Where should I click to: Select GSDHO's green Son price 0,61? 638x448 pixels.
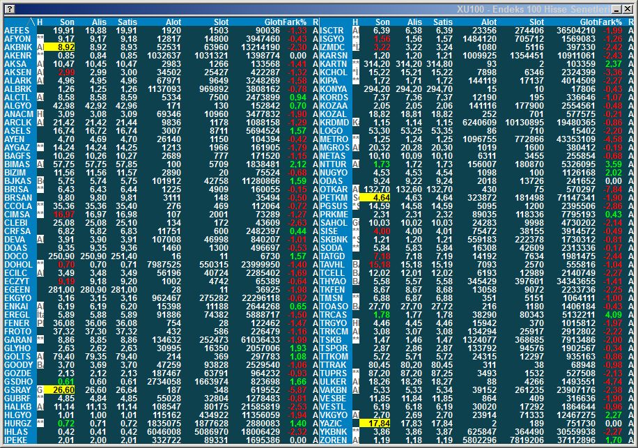66,382
